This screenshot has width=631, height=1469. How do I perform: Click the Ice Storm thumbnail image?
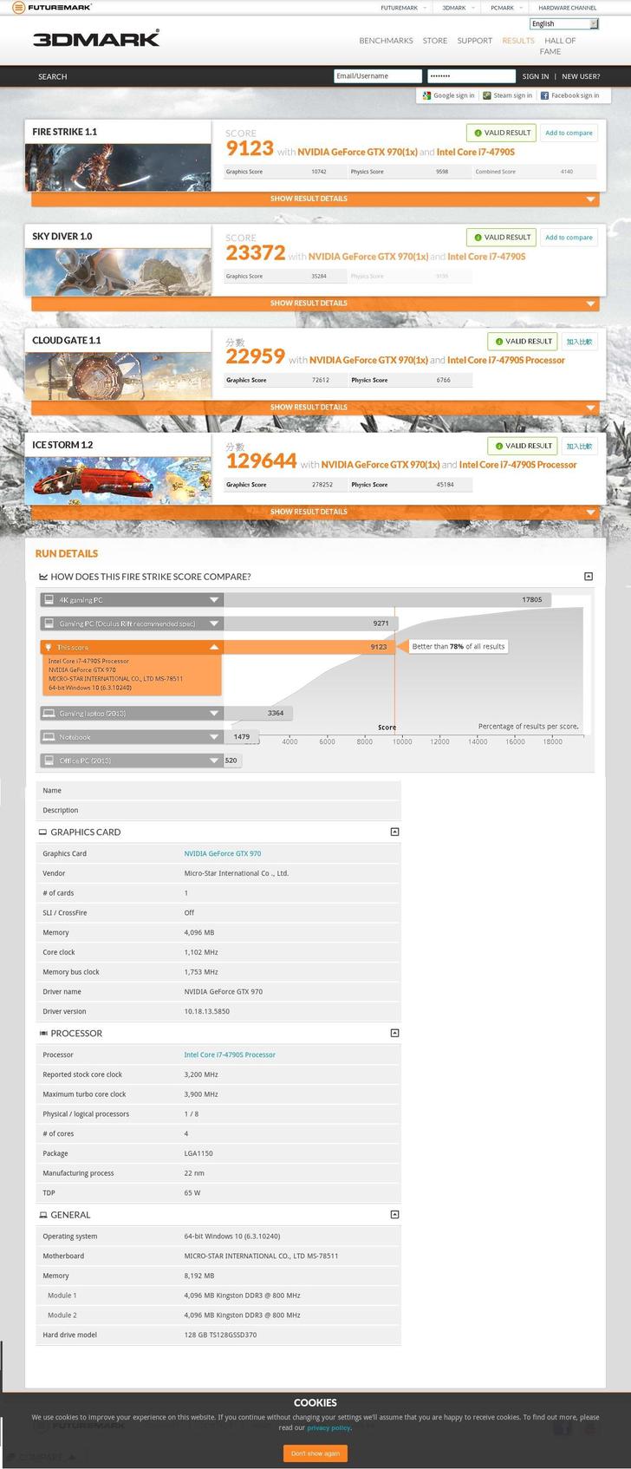click(x=118, y=480)
